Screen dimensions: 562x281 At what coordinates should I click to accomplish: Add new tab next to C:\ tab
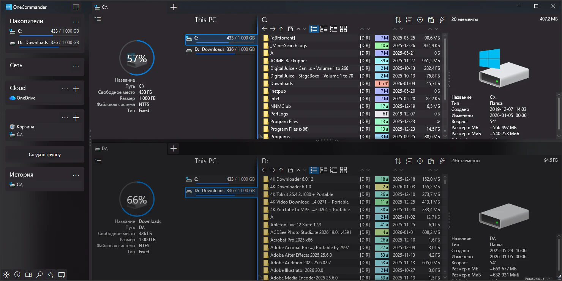(x=174, y=7)
